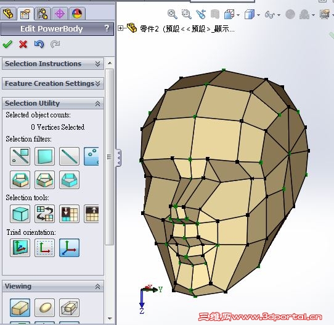Expand the 零件2 flyout tree node
This screenshot has height=325, width=334.
[120, 28]
